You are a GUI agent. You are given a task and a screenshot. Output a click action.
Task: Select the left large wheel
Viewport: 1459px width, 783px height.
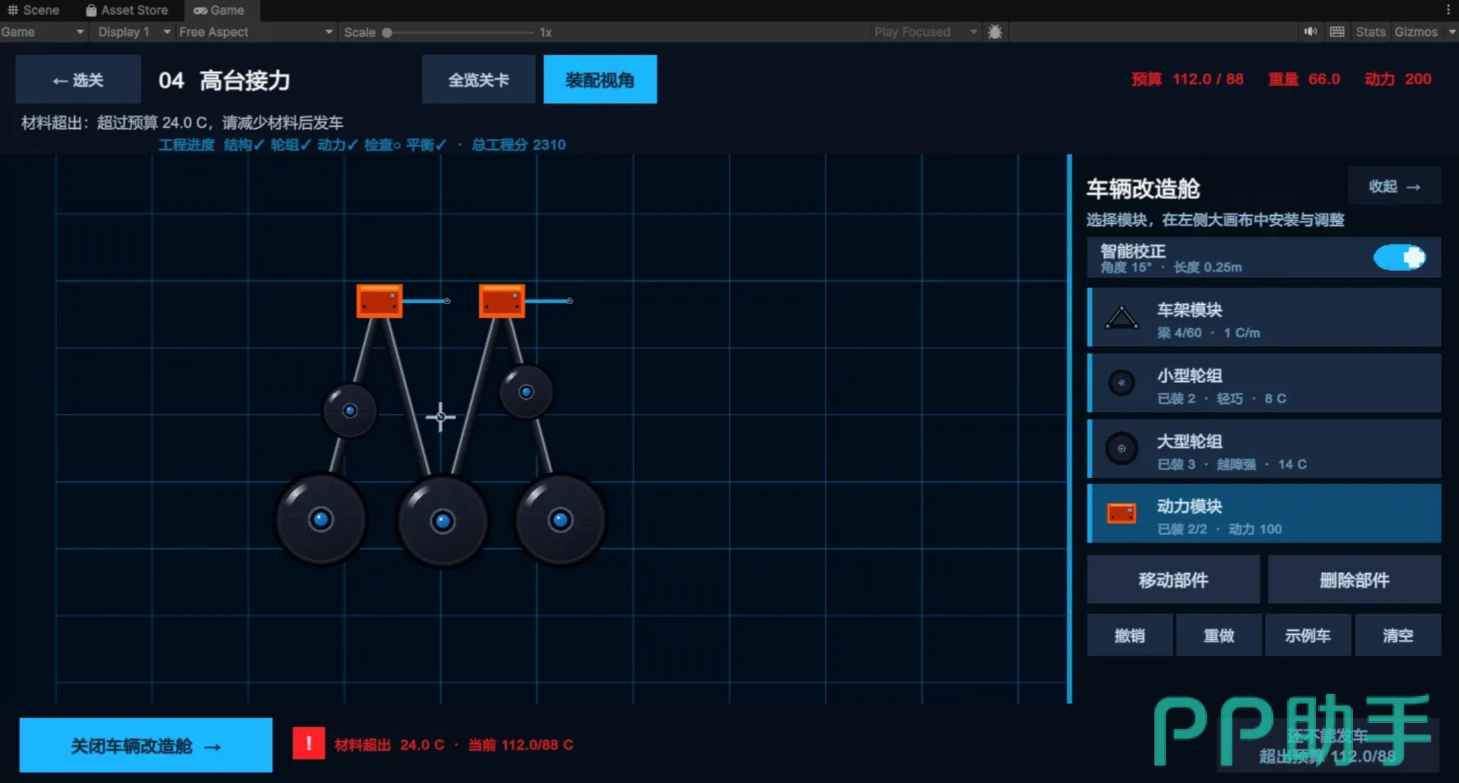(321, 519)
